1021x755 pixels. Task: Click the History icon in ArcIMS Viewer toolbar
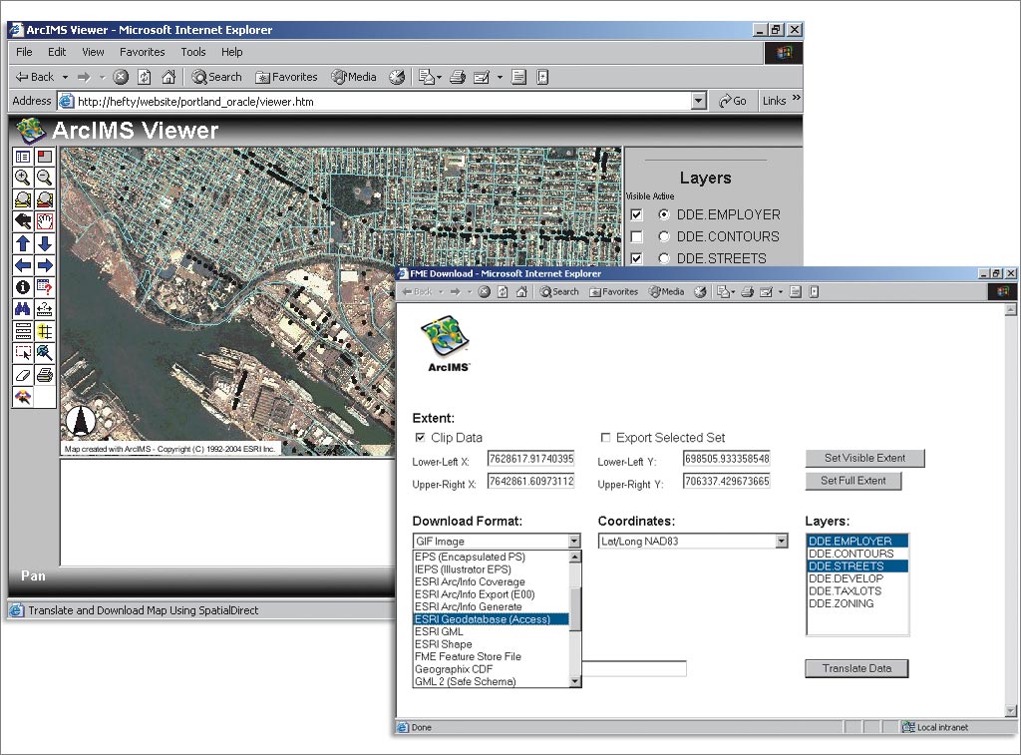coord(397,77)
